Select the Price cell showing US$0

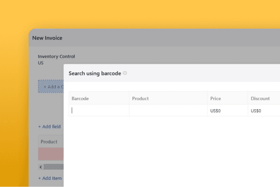point(228,111)
